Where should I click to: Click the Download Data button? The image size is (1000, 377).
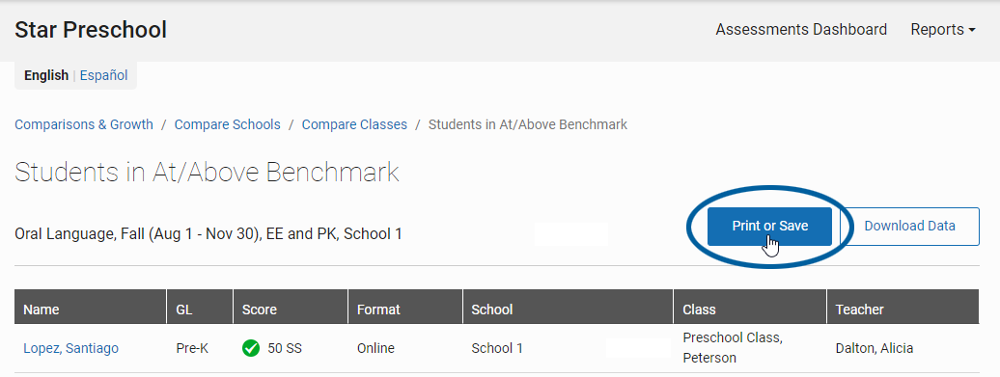click(x=909, y=226)
